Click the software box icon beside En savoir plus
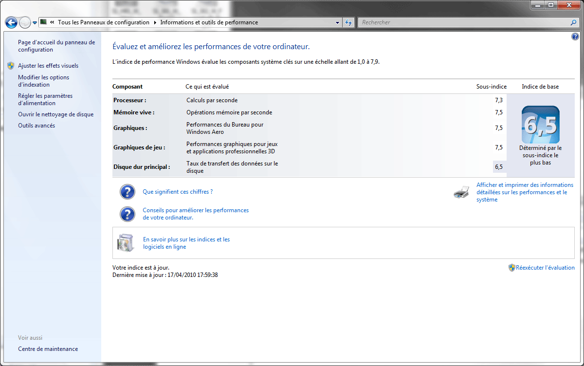The image size is (584, 366). click(x=125, y=243)
